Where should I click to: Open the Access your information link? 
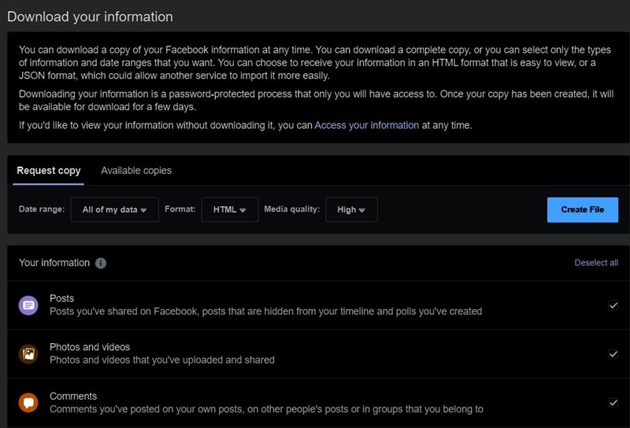point(366,125)
